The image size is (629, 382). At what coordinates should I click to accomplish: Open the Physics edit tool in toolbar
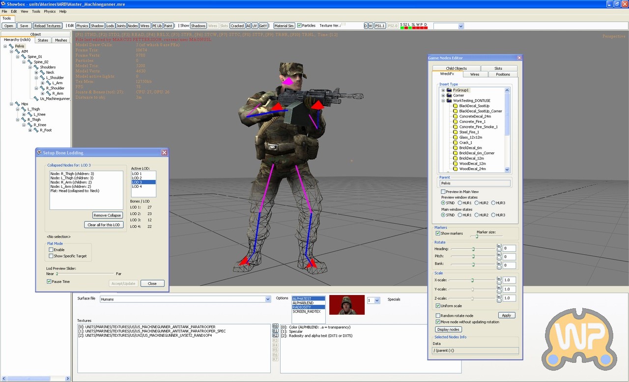pos(82,26)
